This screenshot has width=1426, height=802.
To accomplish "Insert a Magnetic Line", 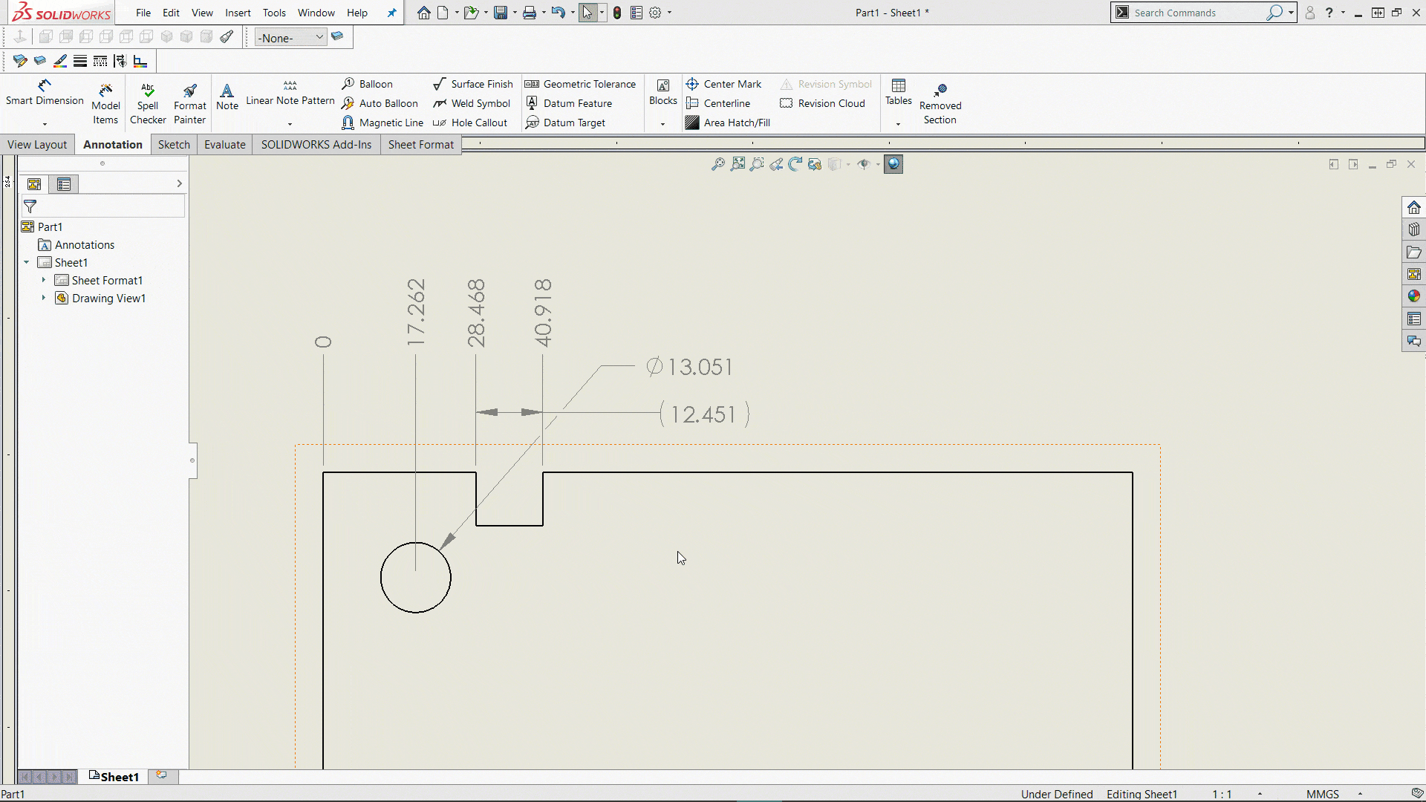I will [x=382, y=123].
